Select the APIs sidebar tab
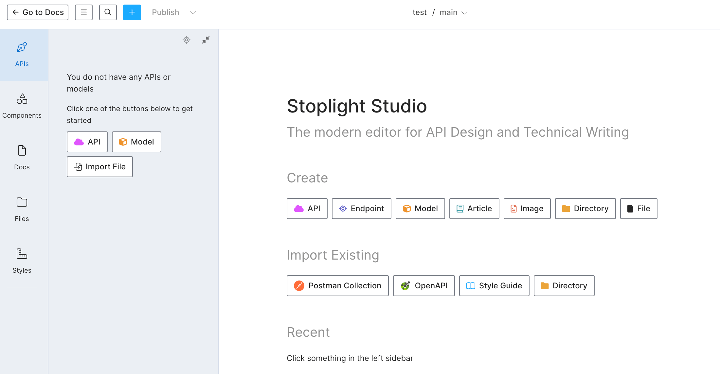Viewport: 720px width, 374px height. [x=22, y=55]
